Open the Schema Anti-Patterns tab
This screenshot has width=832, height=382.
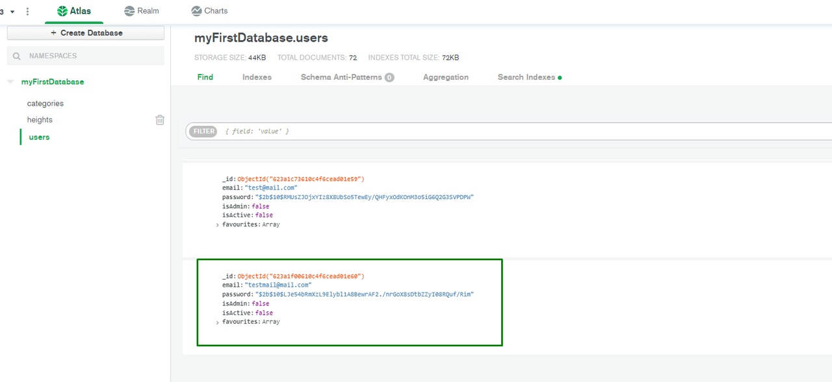tap(347, 77)
